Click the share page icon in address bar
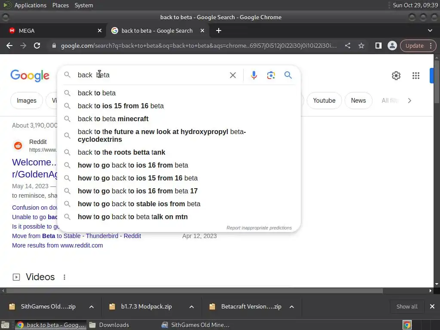Screen dimensions: 440x330 (x=347, y=46)
